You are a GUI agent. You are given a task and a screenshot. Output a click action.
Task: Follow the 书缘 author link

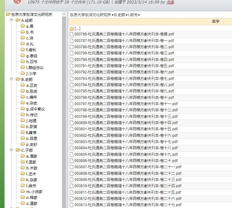(x=170, y=2)
